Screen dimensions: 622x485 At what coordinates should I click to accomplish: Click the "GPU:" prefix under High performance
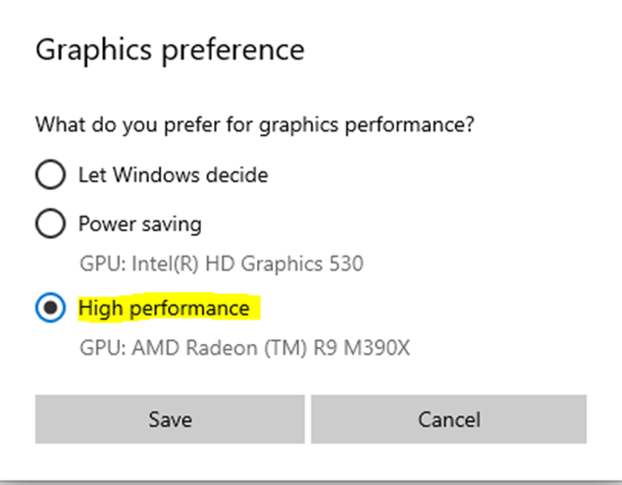click(x=97, y=348)
